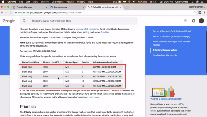The width and height of the screenshot is (207, 117).
Task: Click the browser back arrow
Action: (2, 13)
